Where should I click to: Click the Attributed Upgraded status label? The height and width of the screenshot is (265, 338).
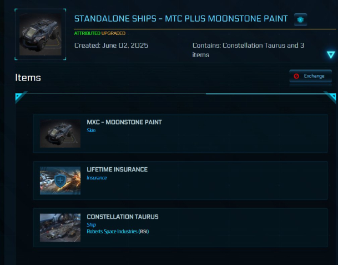coord(99,33)
